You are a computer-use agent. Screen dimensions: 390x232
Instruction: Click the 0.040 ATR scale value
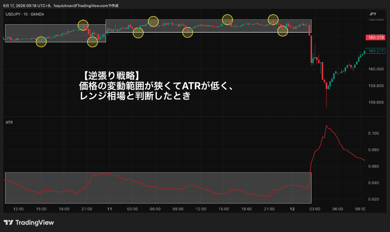point(373,183)
